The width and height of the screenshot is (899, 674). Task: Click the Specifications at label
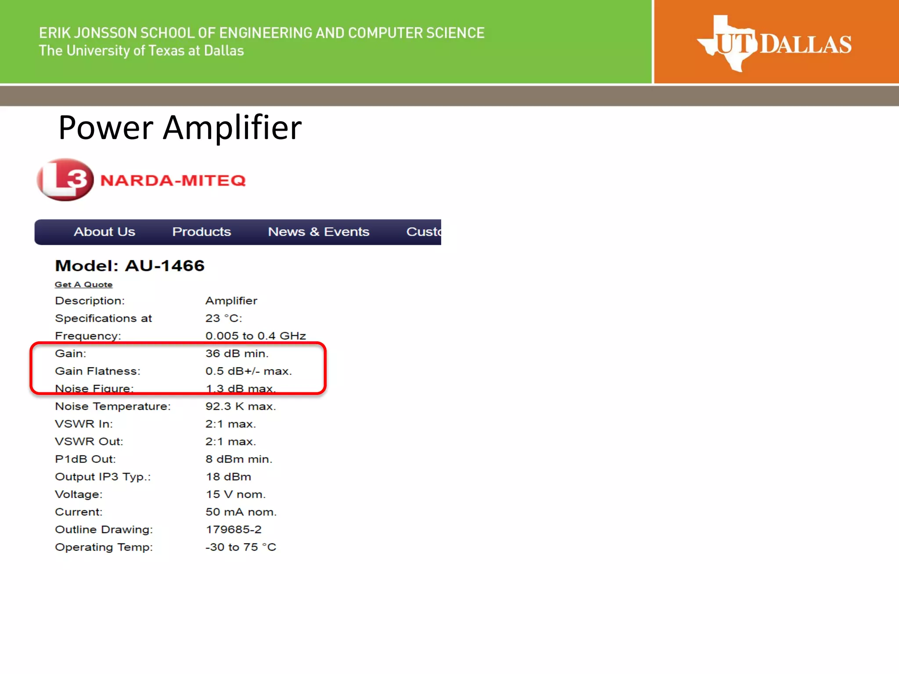pos(104,319)
